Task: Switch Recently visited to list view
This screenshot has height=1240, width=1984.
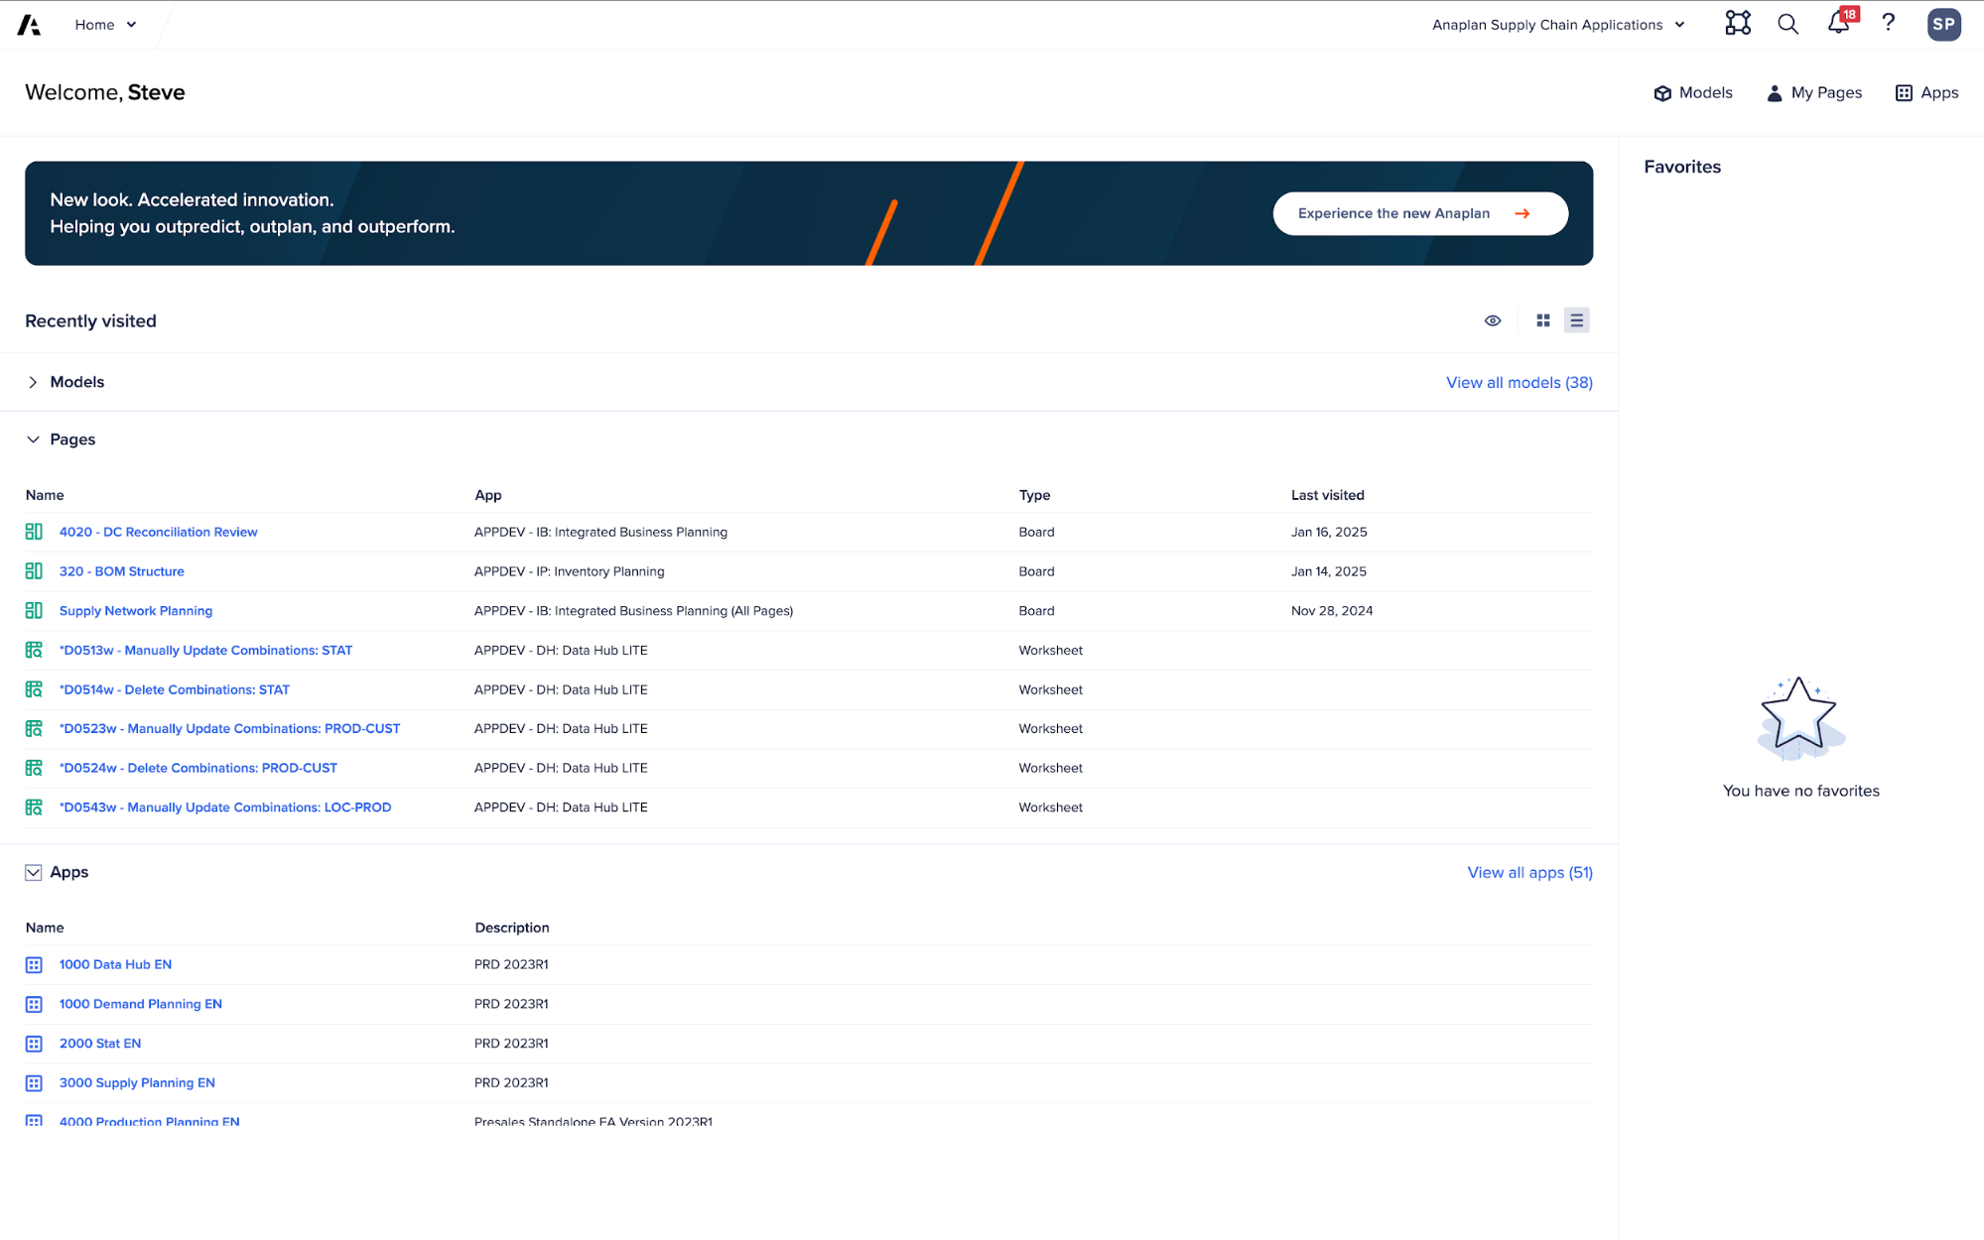Action: click(x=1576, y=319)
